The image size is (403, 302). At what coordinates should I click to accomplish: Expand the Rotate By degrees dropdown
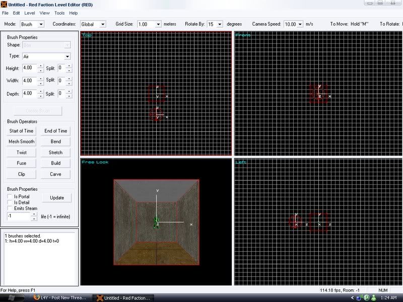click(220, 24)
